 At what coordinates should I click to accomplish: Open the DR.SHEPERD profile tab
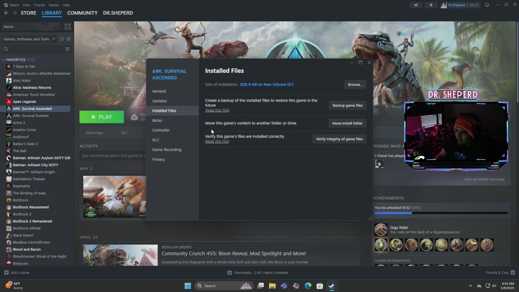(x=118, y=13)
